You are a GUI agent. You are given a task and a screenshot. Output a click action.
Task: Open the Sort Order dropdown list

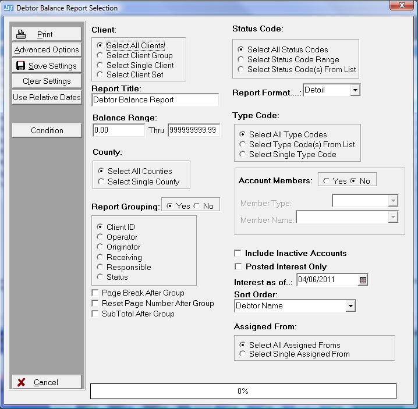(350, 306)
